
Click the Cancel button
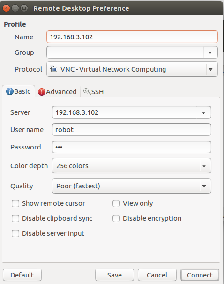157,275
